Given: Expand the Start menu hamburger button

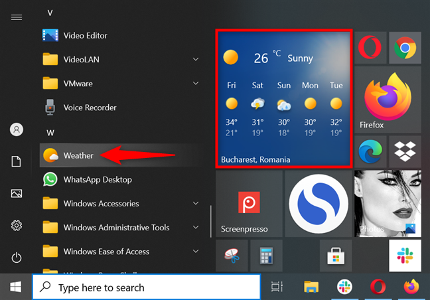Looking at the screenshot, I should tap(17, 17).
